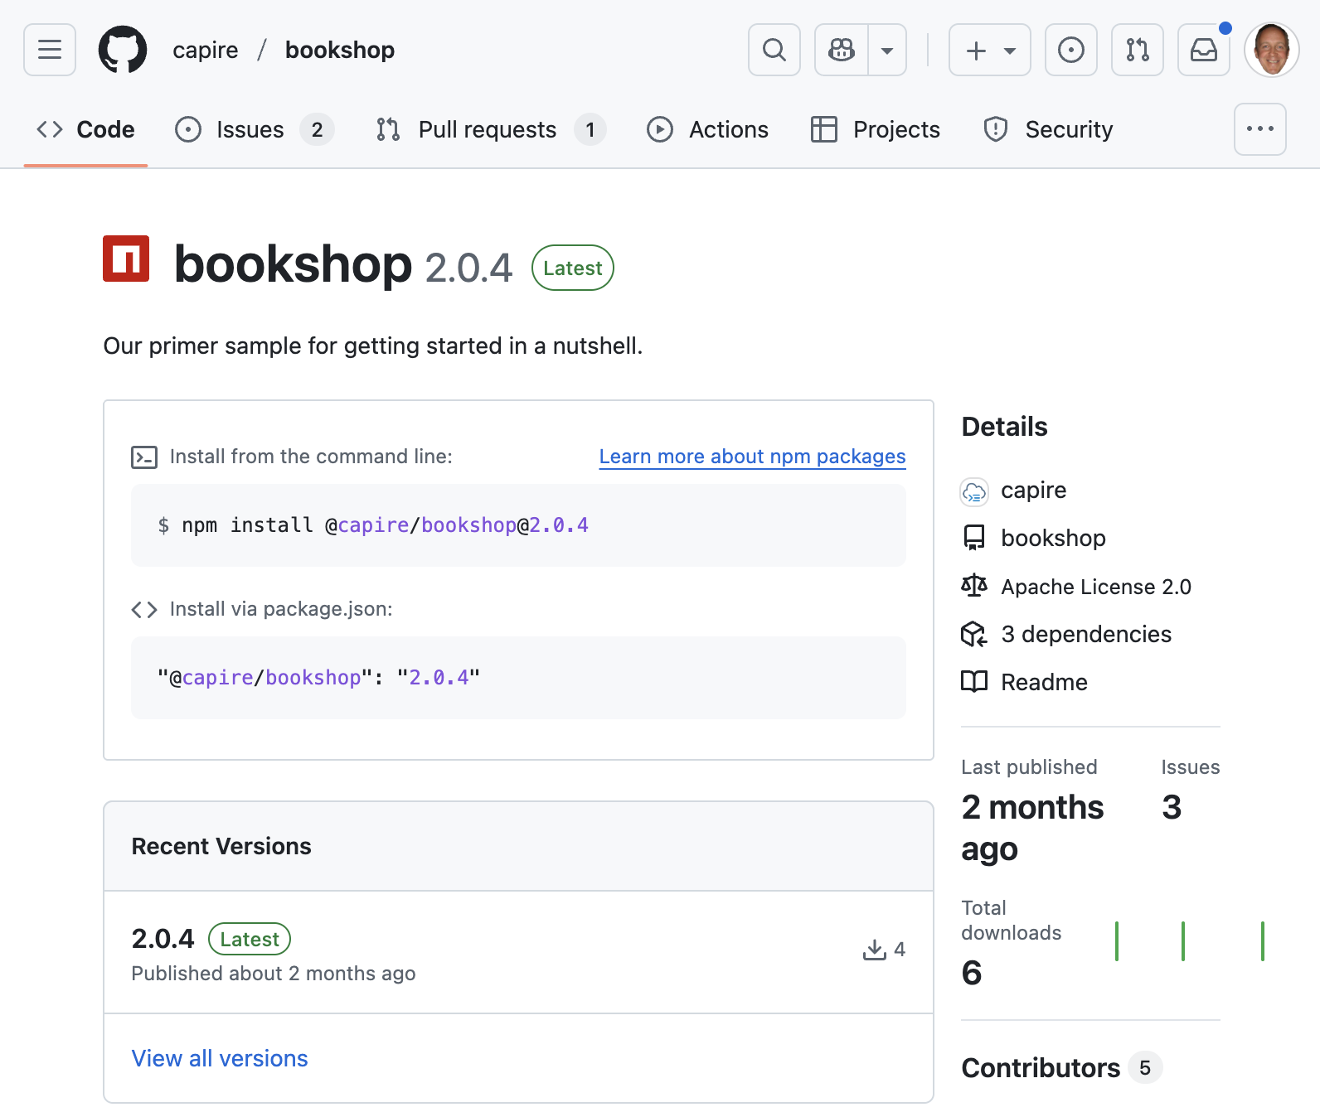The height and width of the screenshot is (1112, 1320).
Task: Click the Contributors heading
Action: (1041, 1068)
